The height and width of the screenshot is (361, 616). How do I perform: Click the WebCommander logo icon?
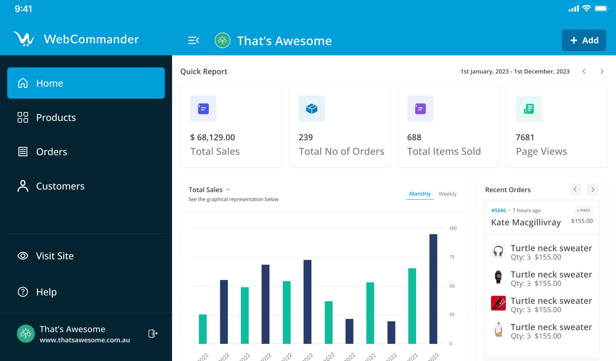click(x=23, y=39)
